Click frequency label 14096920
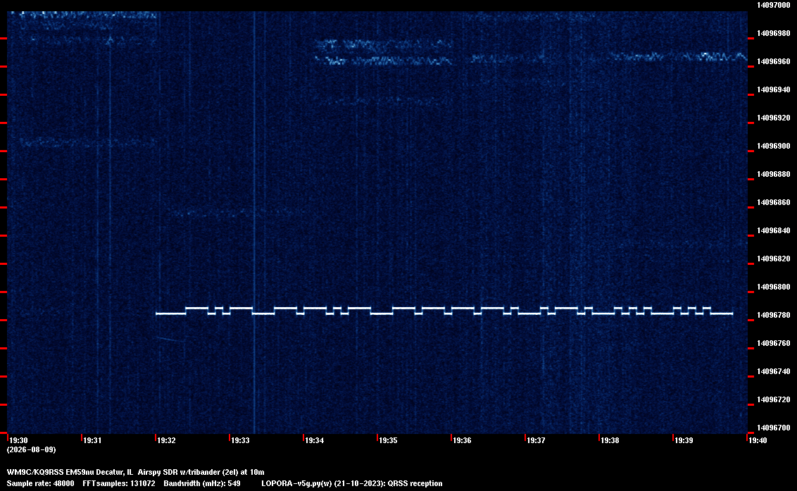Image resolution: width=797 pixels, height=491 pixels. pyautogui.click(x=774, y=118)
